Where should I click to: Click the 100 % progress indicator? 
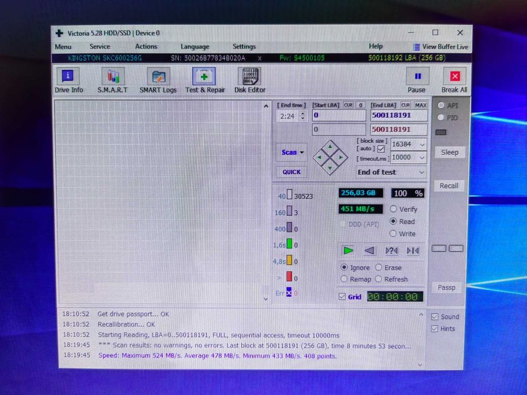[408, 193]
